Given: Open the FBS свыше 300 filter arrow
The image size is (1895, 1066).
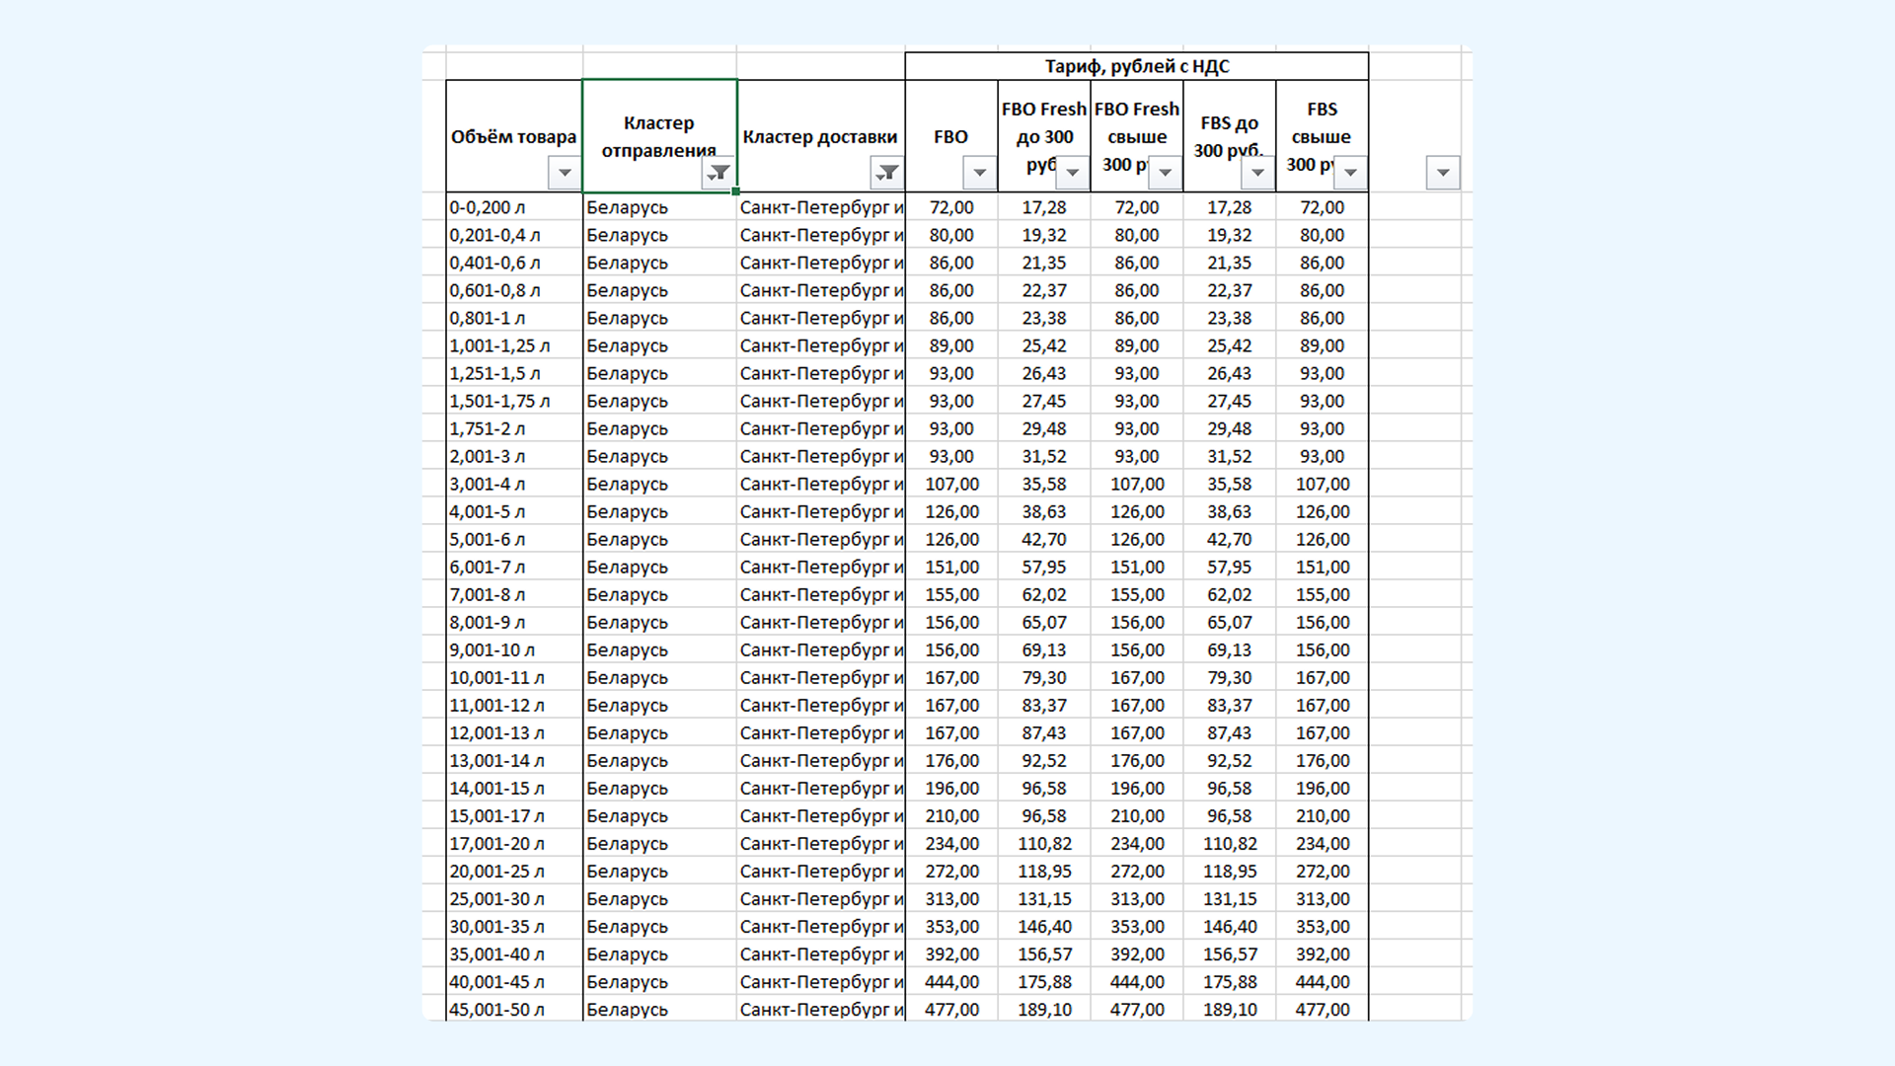Looking at the screenshot, I should click(x=1350, y=173).
